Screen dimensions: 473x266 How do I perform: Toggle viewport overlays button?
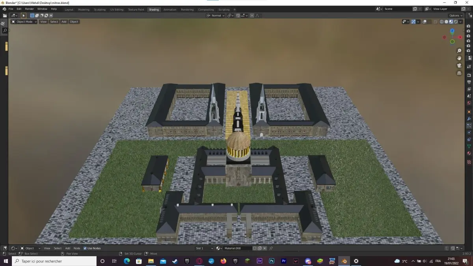(x=425, y=22)
